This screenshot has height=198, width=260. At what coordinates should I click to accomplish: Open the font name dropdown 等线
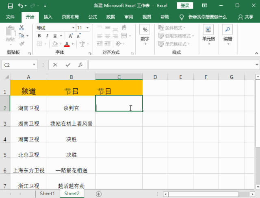point(73,28)
